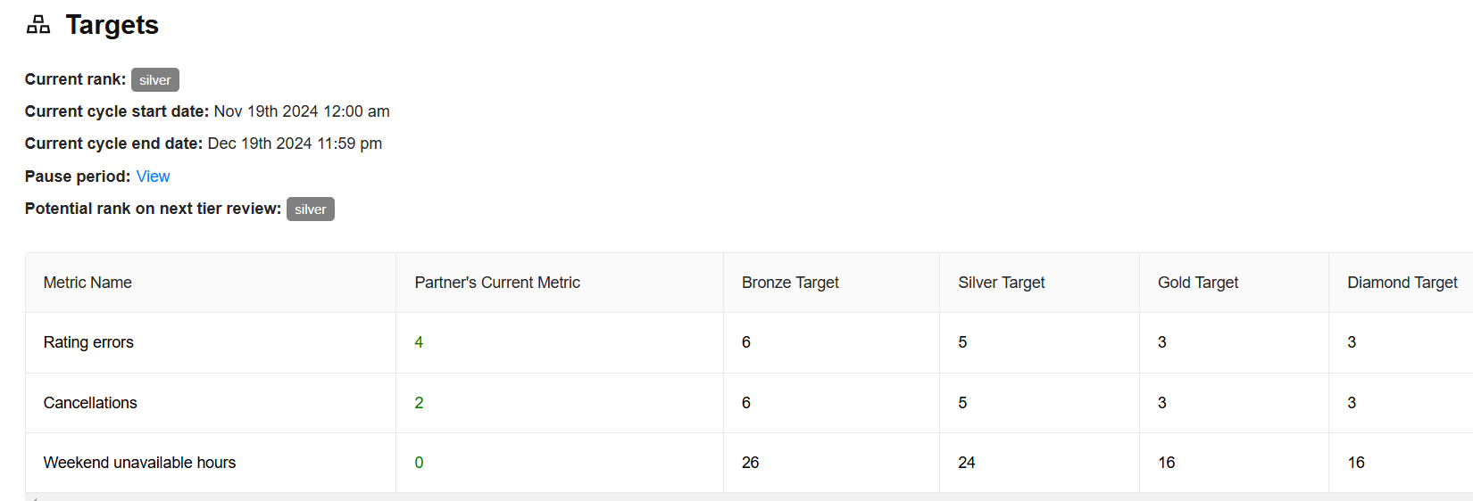Select the Cancellations row label
The width and height of the screenshot is (1473, 501).
[90, 403]
